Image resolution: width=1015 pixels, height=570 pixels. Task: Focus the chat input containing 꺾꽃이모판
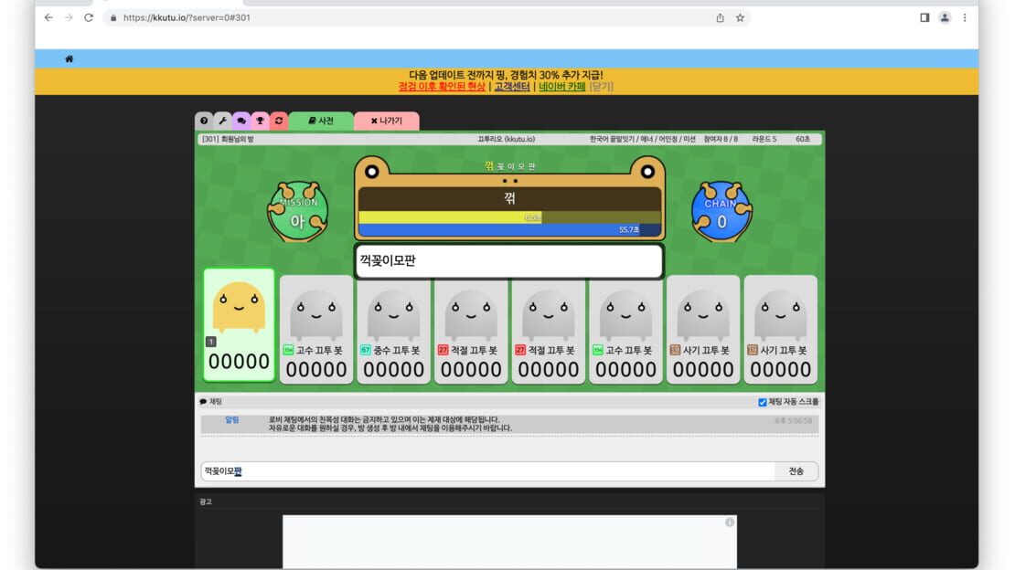[488, 471]
